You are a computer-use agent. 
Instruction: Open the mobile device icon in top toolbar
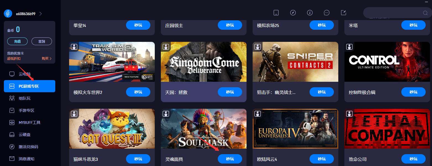tap(276, 13)
